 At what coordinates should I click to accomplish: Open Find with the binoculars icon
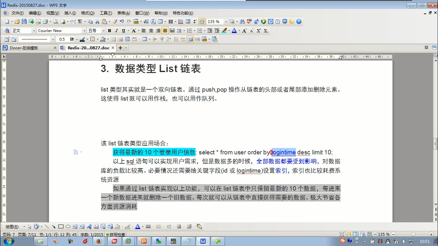pyautogui.click(x=242, y=21)
